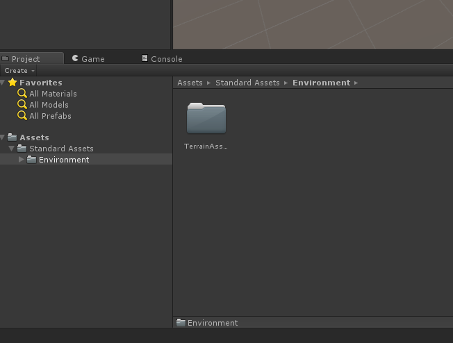Click the TerrainAss… folder name label
This screenshot has height=343, width=453.
206,147
